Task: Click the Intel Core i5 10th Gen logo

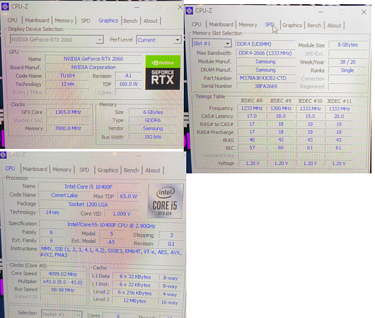Action: pos(165,201)
